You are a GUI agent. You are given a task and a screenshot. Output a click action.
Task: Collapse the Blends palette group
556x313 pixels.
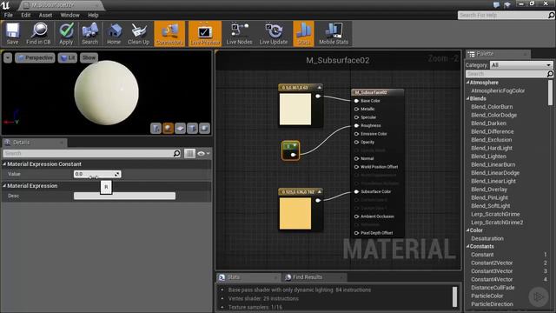point(467,98)
